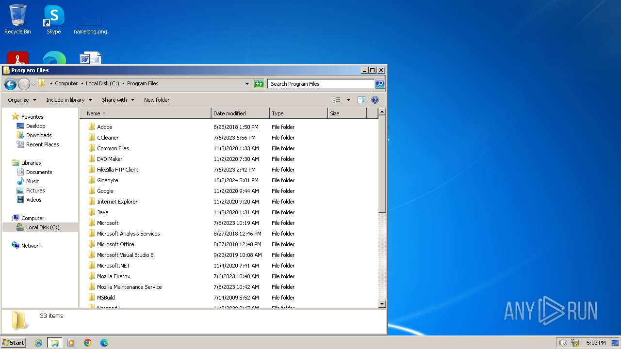Click the Microsoft Visual Studio 8 name
Viewport: 621px width, 349px height.
click(125, 255)
